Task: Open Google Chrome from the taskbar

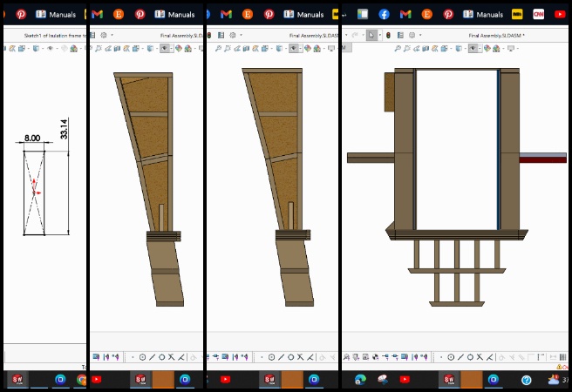Action: pyautogui.click(x=81, y=380)
